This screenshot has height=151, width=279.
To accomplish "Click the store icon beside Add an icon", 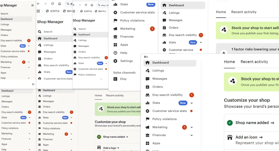I will coord(230,137).
